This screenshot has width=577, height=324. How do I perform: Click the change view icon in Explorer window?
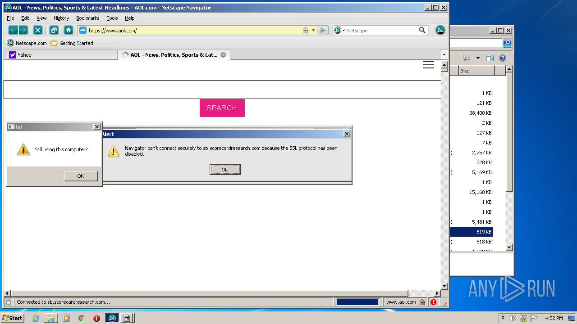tap(467, 58)
